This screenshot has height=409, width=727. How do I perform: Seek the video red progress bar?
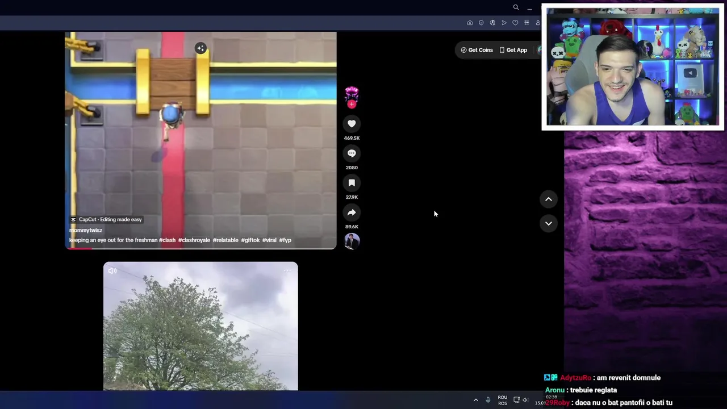point(200,248)
